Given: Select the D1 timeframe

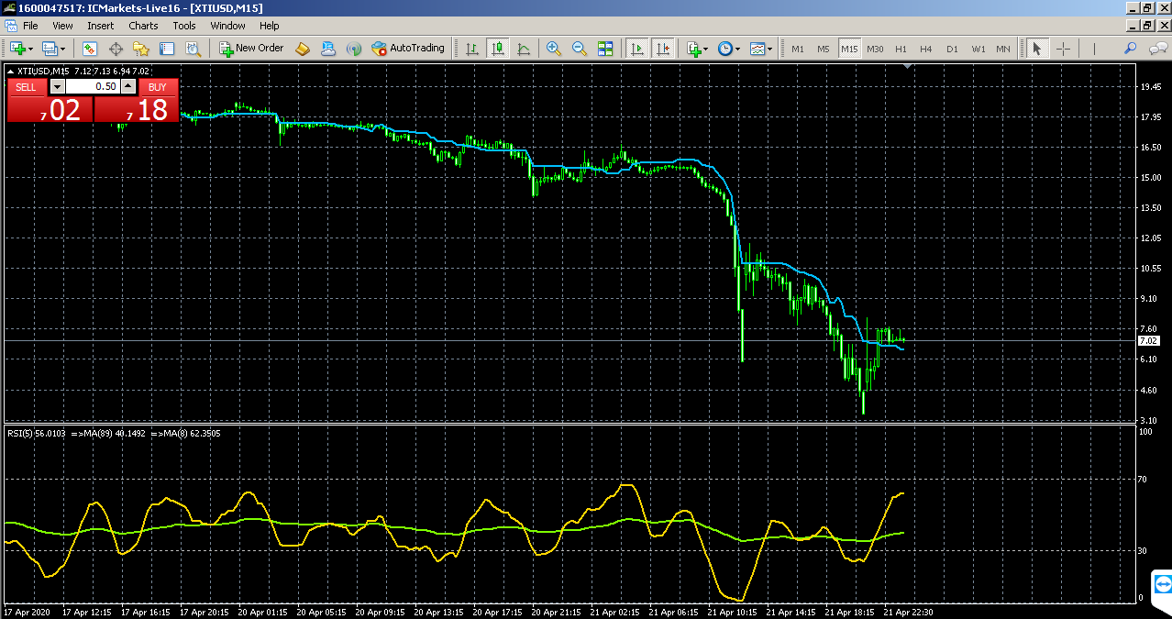Looking at the screenshot, I should [952, 49].
